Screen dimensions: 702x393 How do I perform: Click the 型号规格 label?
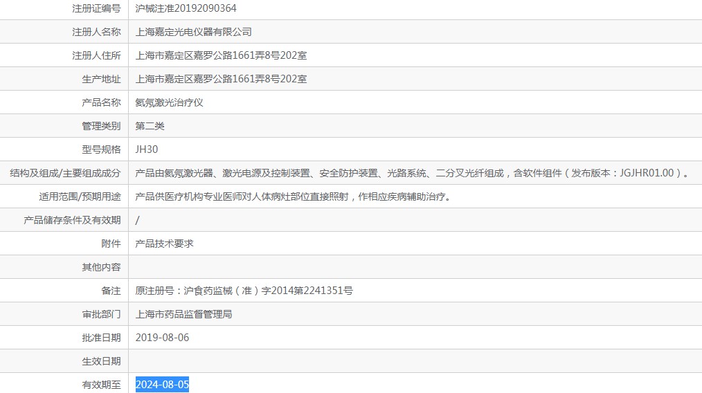101,149
